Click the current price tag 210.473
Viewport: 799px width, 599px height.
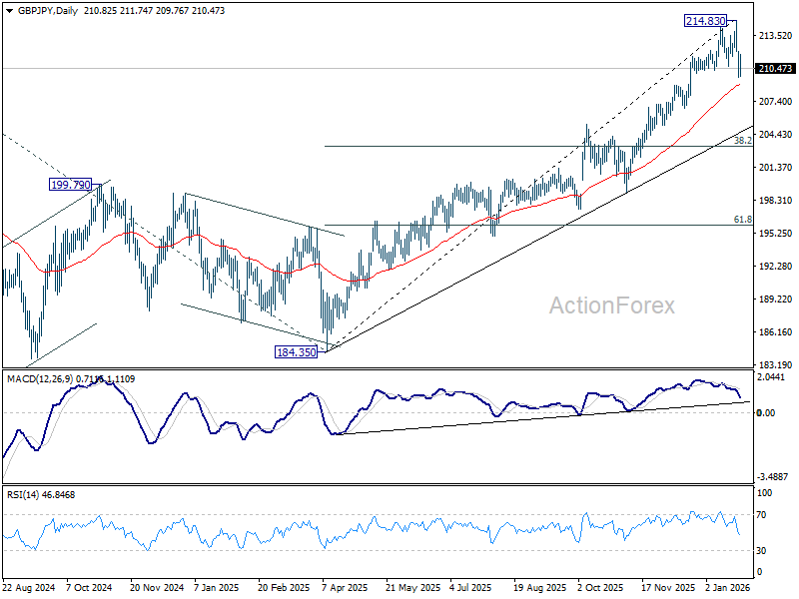(776, 69)
